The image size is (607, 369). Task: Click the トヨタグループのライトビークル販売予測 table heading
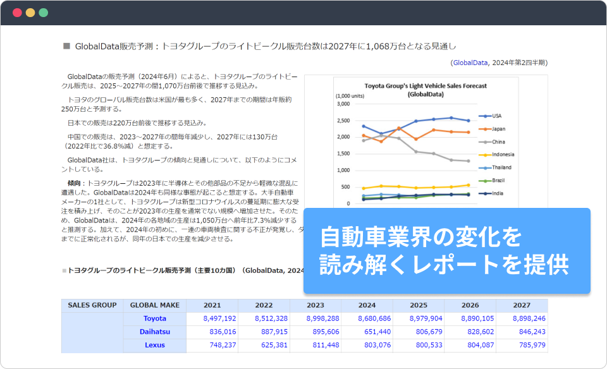(185, 270)
